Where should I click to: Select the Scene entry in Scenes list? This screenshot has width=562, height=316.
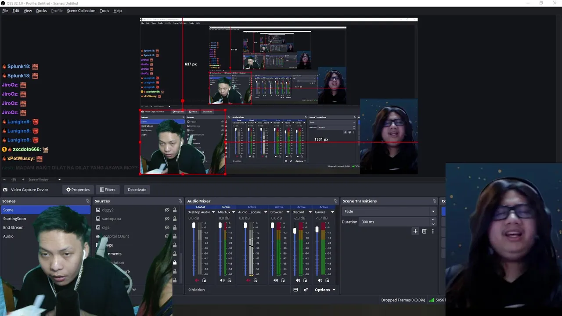[45, 210]
